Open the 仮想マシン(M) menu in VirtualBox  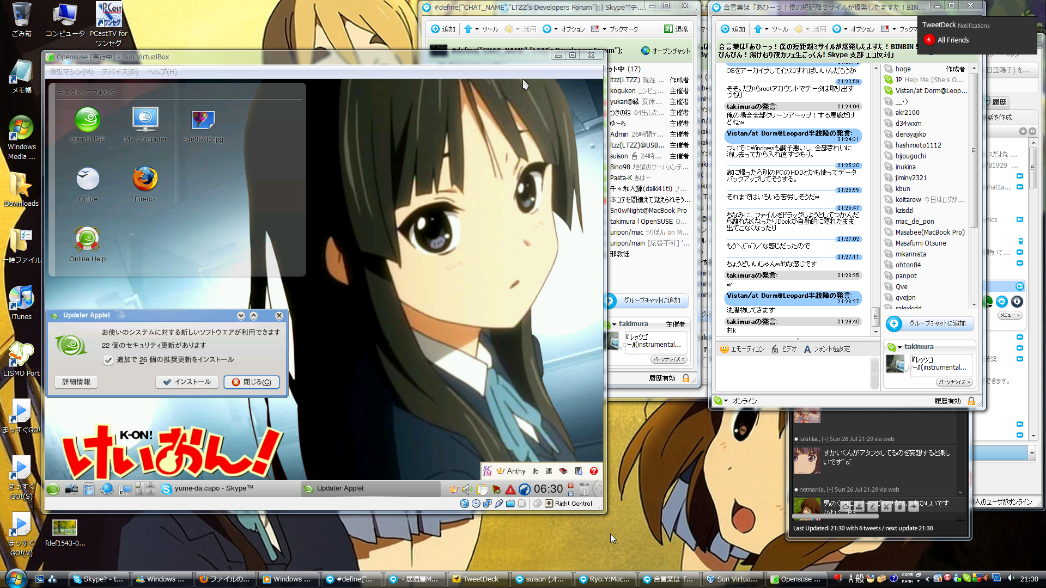click(x=71, y=72)
